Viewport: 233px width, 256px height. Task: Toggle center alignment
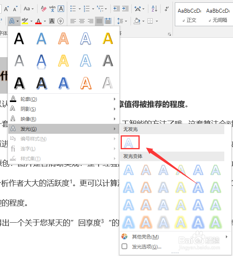pyautogui.click(x=82, y=21)
